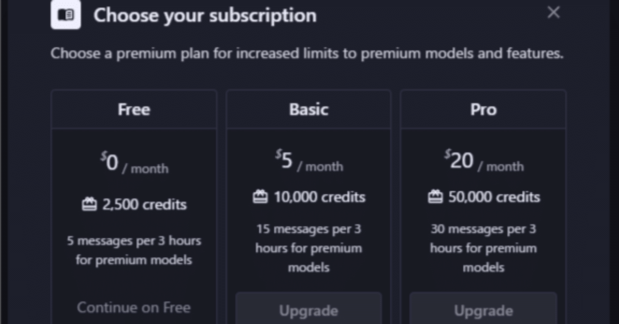Upgrade to the Basic plan

coord(309,310)
